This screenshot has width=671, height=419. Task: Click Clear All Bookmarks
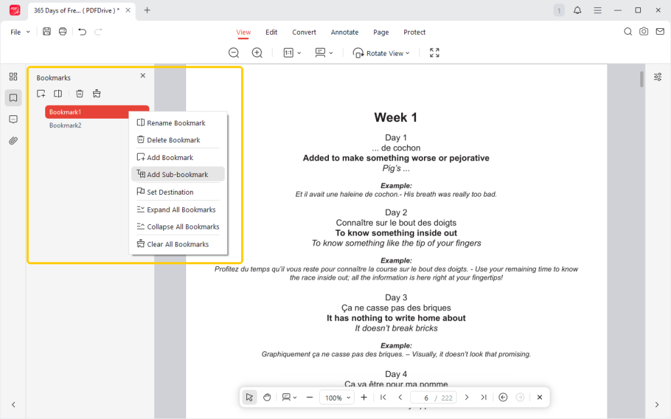point(178,243)
